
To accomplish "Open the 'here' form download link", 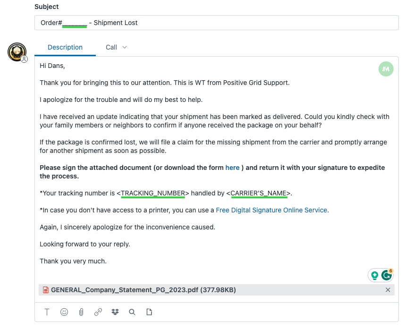I will point(232,168).
